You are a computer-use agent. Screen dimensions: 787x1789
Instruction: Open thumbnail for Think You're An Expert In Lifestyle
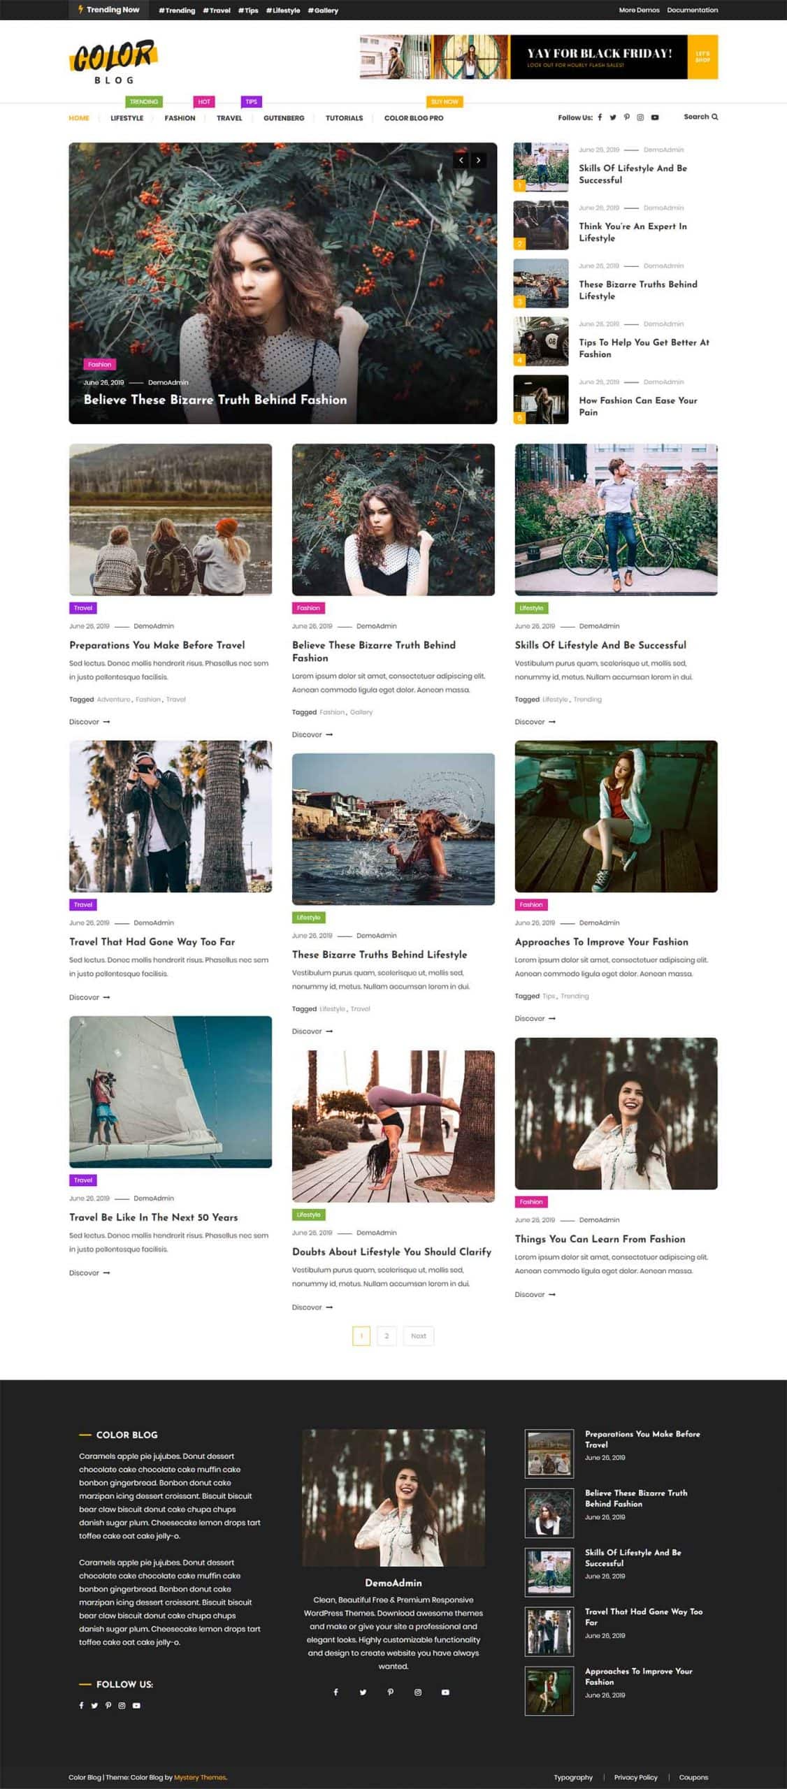pyautogui.click(x=541, y=225)
